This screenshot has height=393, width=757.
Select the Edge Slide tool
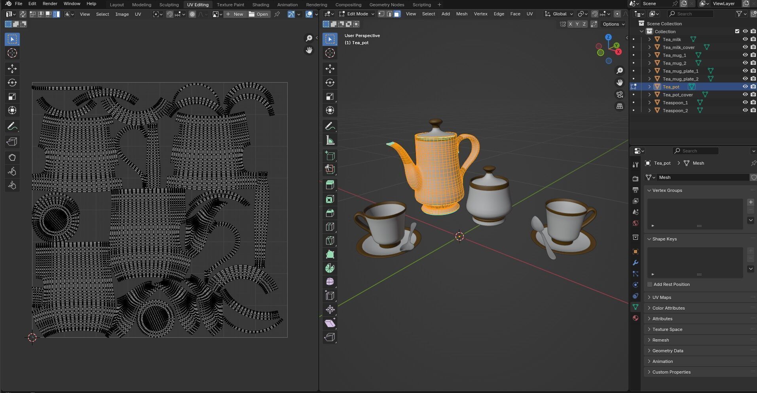(330, 295)
